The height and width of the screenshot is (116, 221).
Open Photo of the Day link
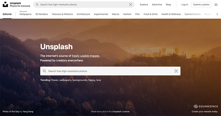coord(11,111)
